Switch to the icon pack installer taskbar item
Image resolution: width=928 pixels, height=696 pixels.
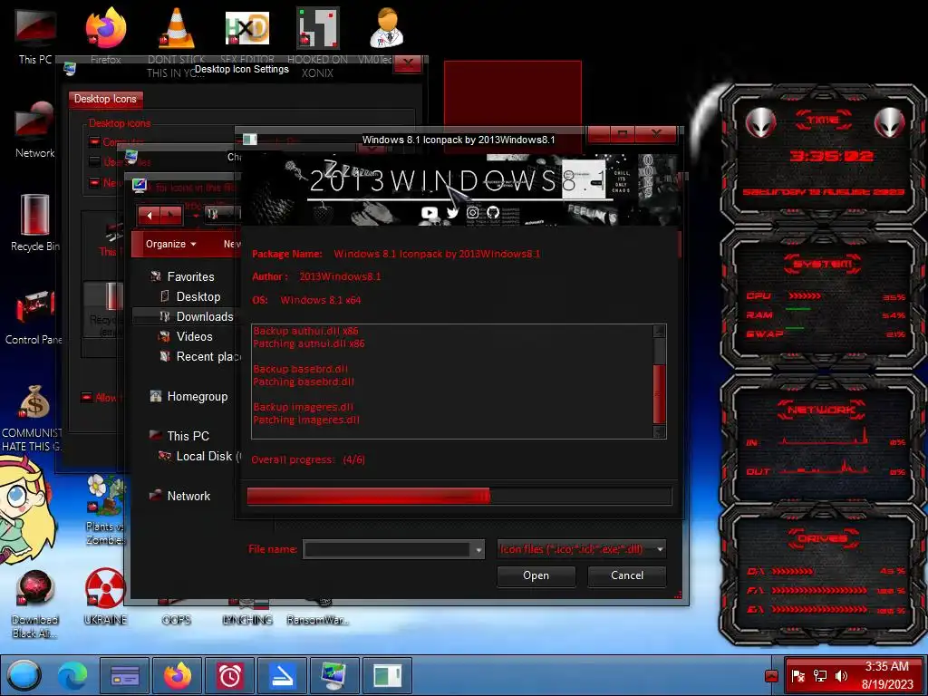387,675
